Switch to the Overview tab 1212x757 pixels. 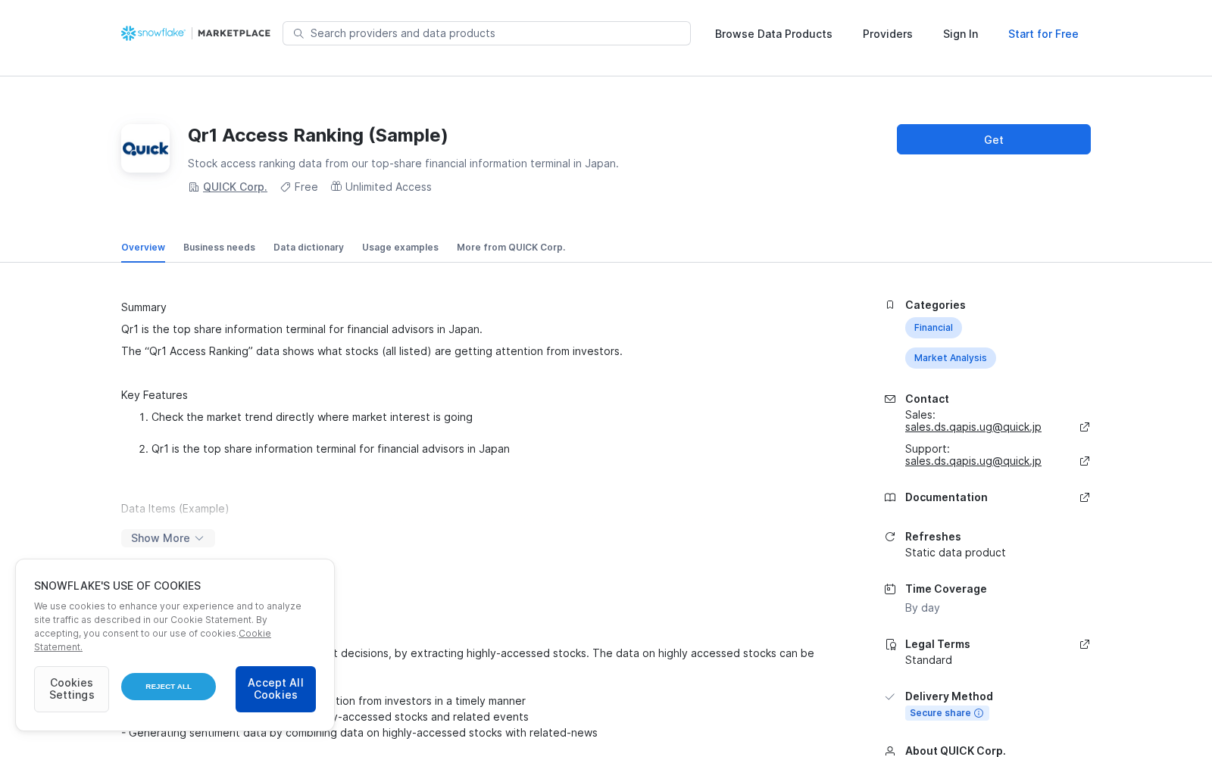[143, 248]
